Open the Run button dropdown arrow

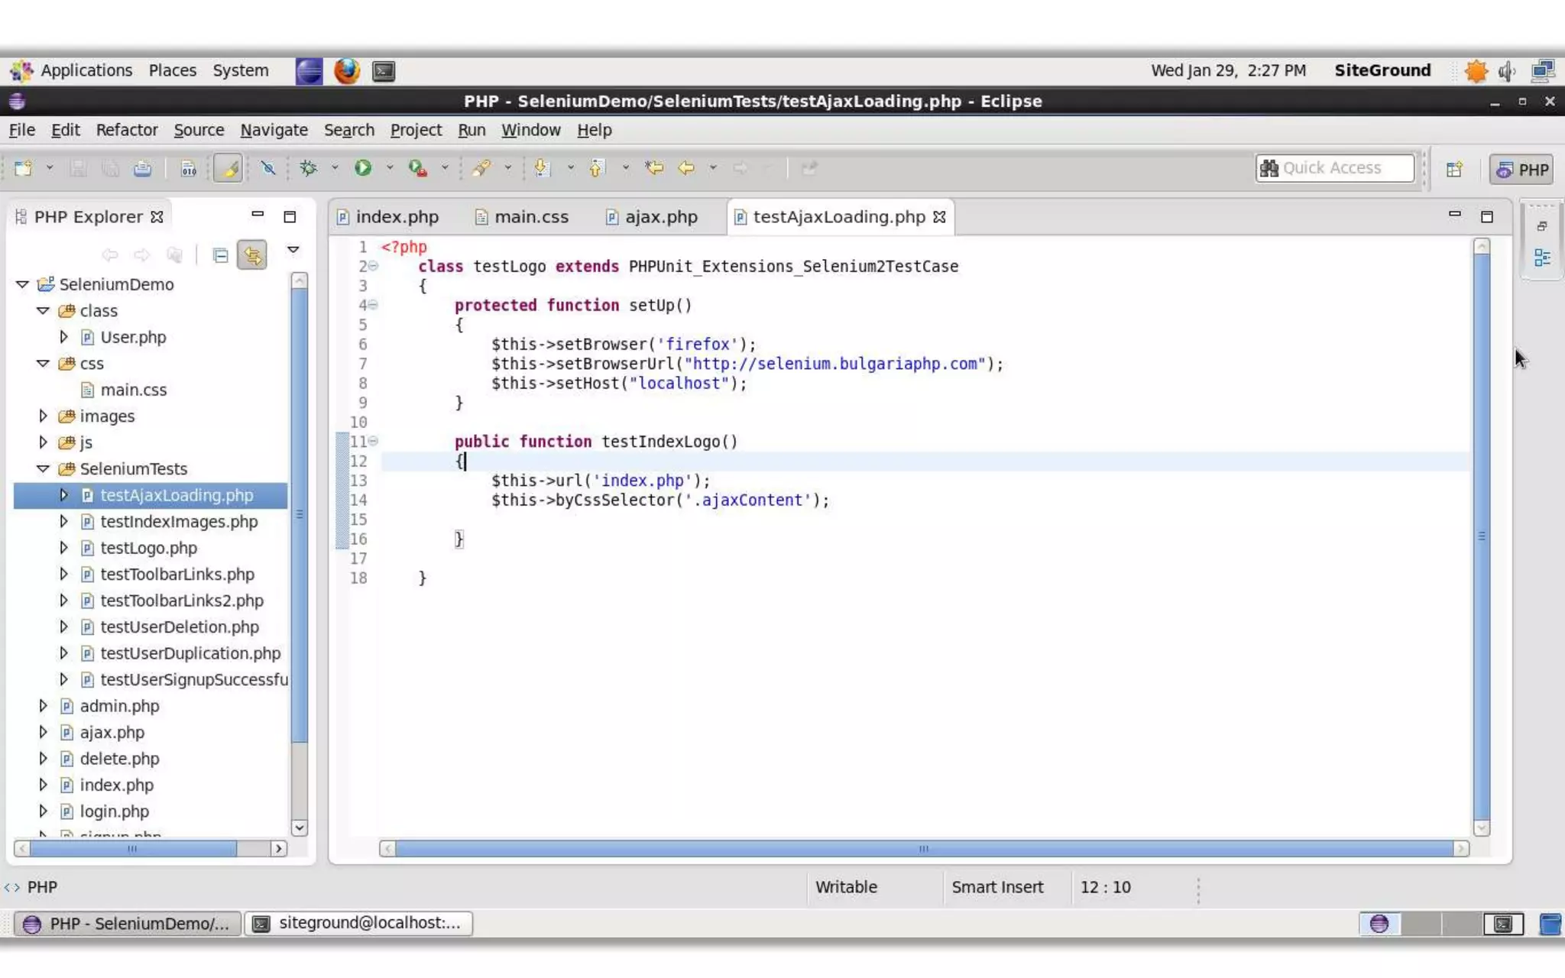390,168
